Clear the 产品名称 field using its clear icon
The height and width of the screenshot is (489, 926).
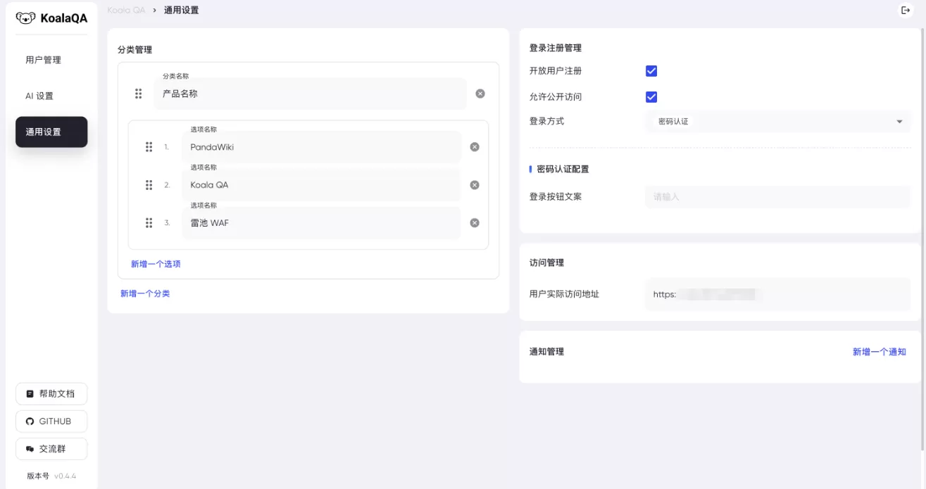click(480, 93)
